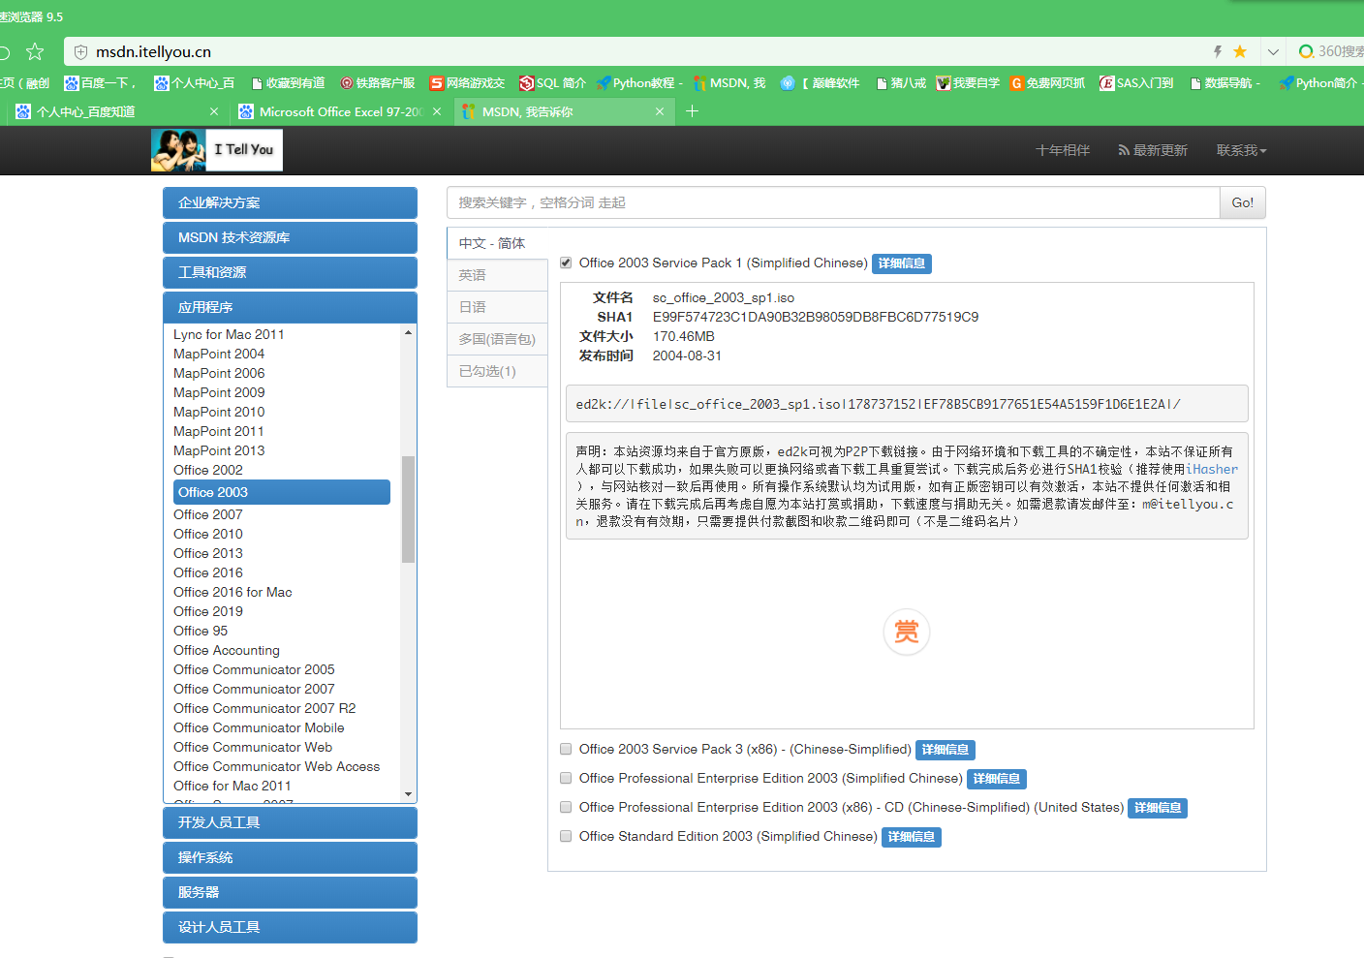This screenshot has width=1364, height=958.
Task: Open the 收藏到有道 bookmark
Action: point(288,83)
